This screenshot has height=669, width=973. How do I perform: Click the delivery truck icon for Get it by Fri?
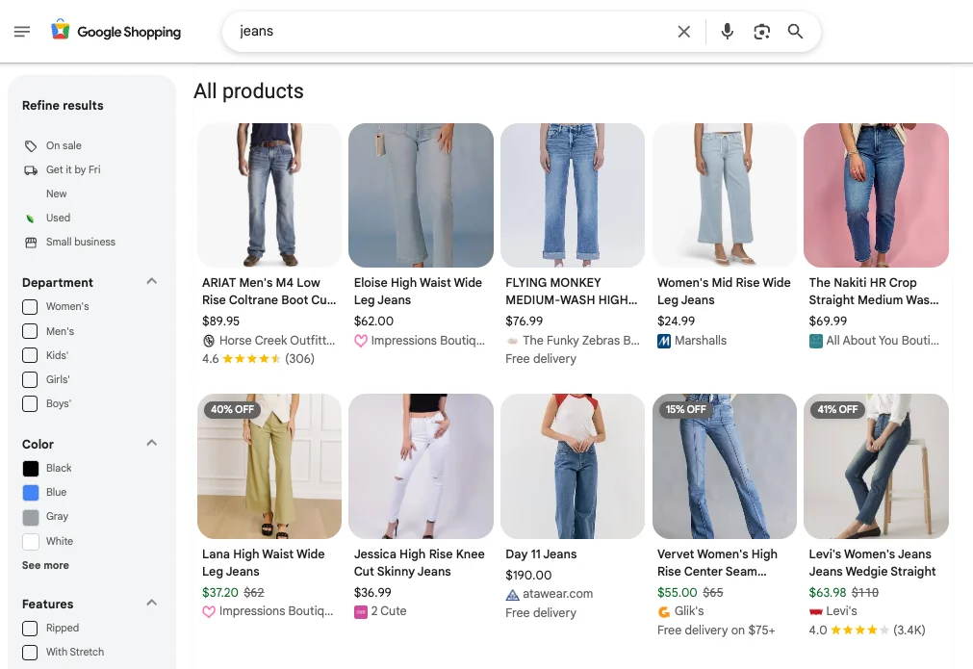31,170
